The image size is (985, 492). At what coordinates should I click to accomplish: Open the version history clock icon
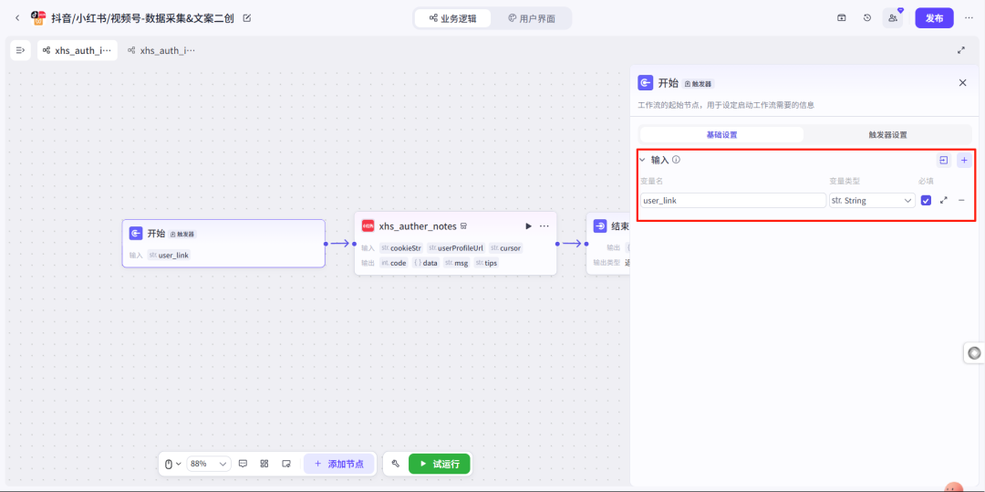tap(867, 18)
